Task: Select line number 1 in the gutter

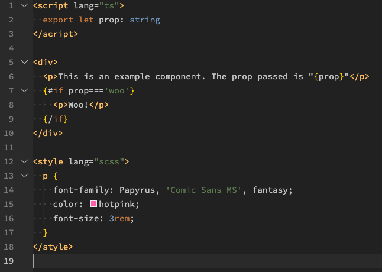Action: coord(11,5)
